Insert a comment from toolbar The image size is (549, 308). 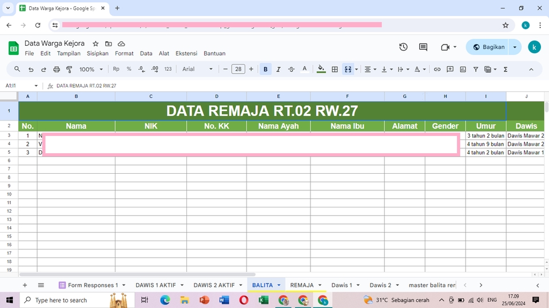[x=450, y=69]
